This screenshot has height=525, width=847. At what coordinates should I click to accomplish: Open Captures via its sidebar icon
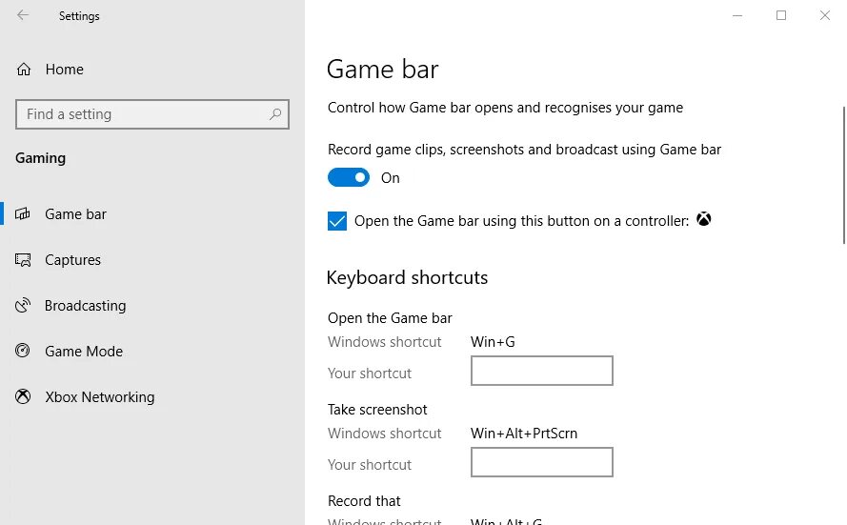click(x=23, y=260)
